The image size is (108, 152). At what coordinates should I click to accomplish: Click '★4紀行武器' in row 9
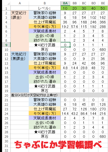(x=45, y=45)
